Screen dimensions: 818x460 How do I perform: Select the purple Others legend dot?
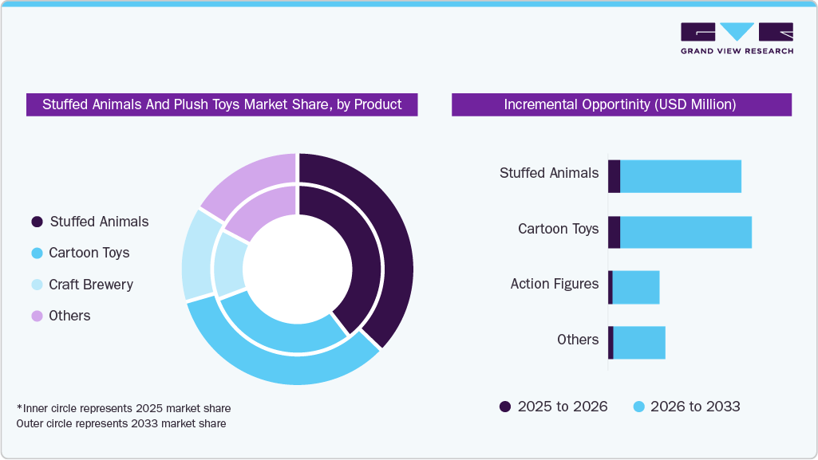(35, 315)
